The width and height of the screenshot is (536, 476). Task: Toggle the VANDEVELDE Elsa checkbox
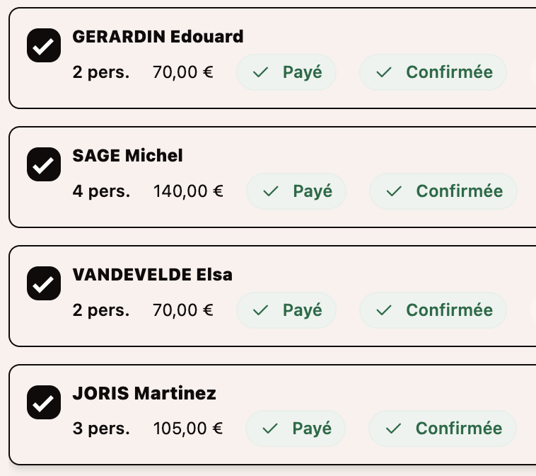point(43,285)
